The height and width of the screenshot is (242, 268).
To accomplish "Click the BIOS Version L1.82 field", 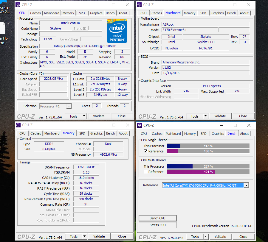I will [x=206, y=68].
